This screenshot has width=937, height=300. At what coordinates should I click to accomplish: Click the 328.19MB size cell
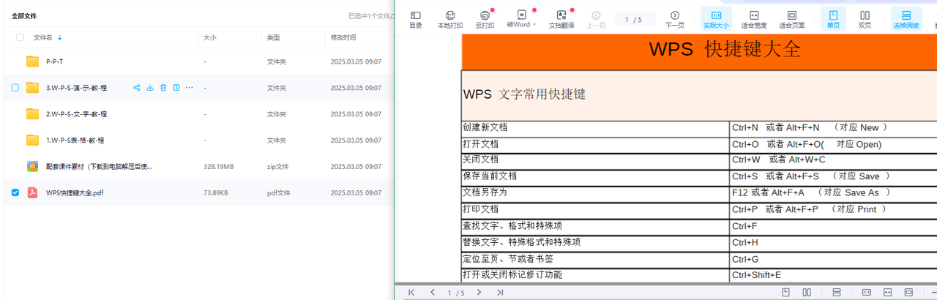tap(219, 167)
